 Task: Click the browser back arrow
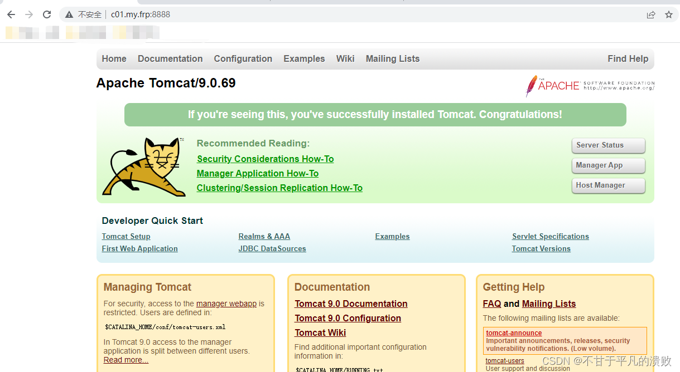(x=11, y=14)
